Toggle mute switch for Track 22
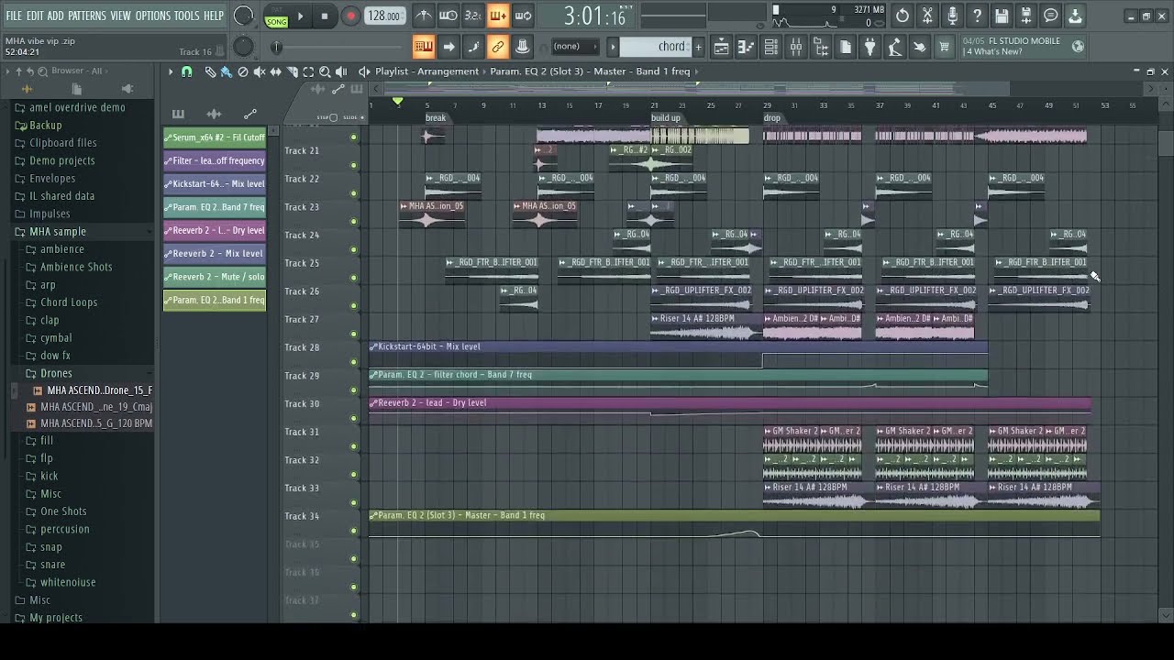1174x660 pixels. 354,194
